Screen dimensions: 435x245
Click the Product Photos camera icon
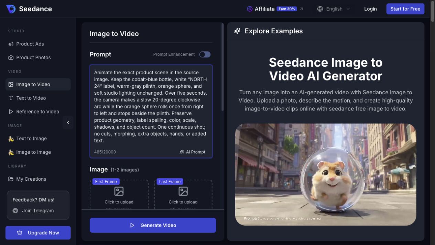pos(11,57)
